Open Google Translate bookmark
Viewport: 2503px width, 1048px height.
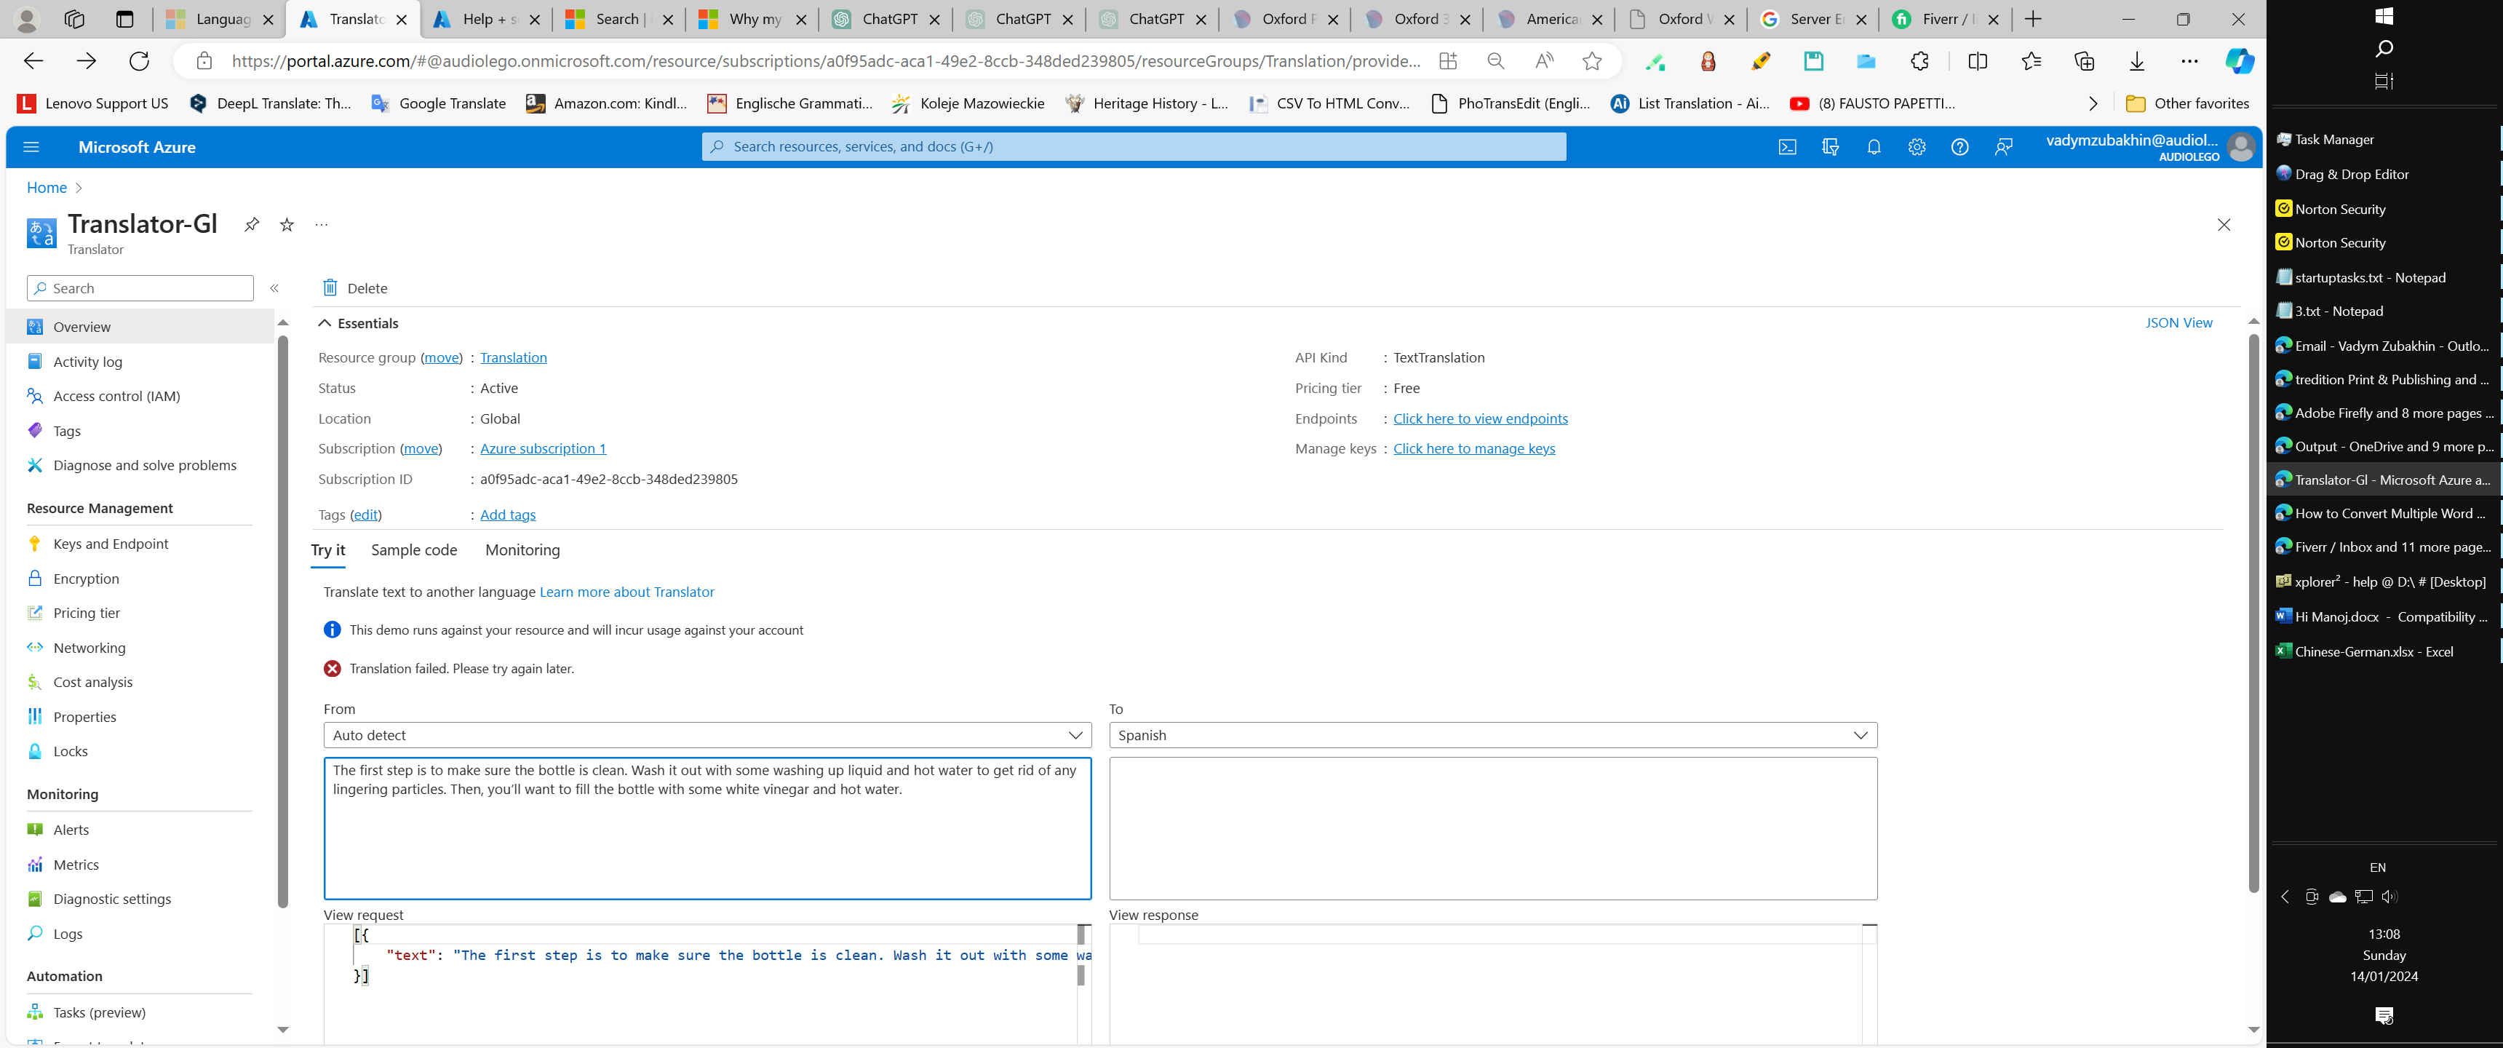(x=438, y=103)
